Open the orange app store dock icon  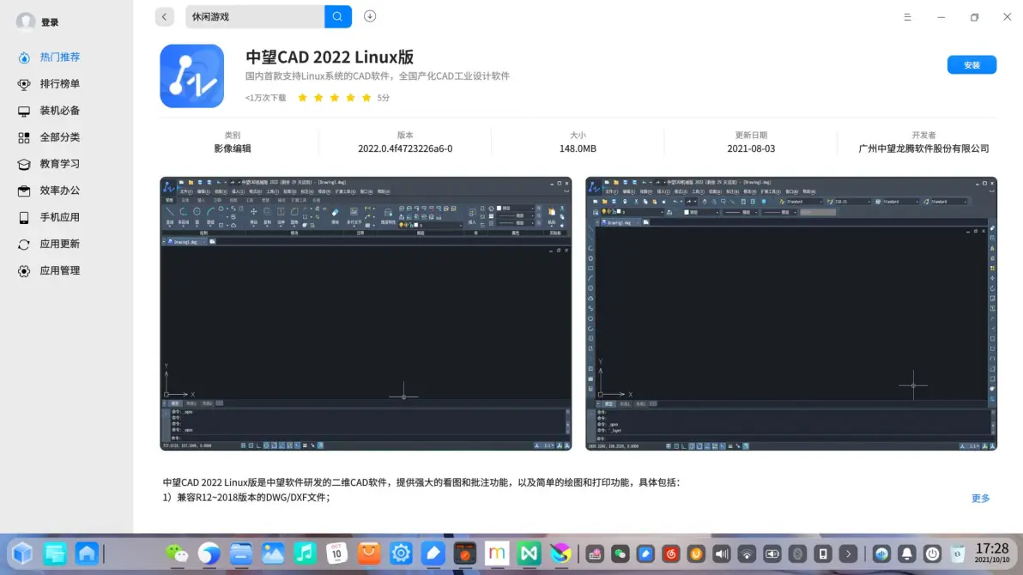(369, 554)
